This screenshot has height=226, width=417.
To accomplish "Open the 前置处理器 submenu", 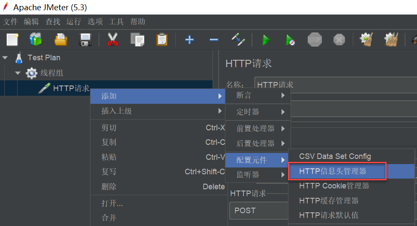I will point(258,129).
